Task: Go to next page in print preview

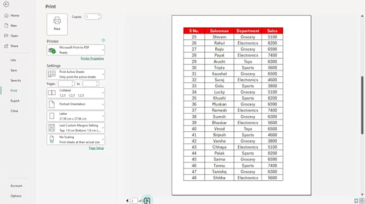Action: [x=147, y=200]
